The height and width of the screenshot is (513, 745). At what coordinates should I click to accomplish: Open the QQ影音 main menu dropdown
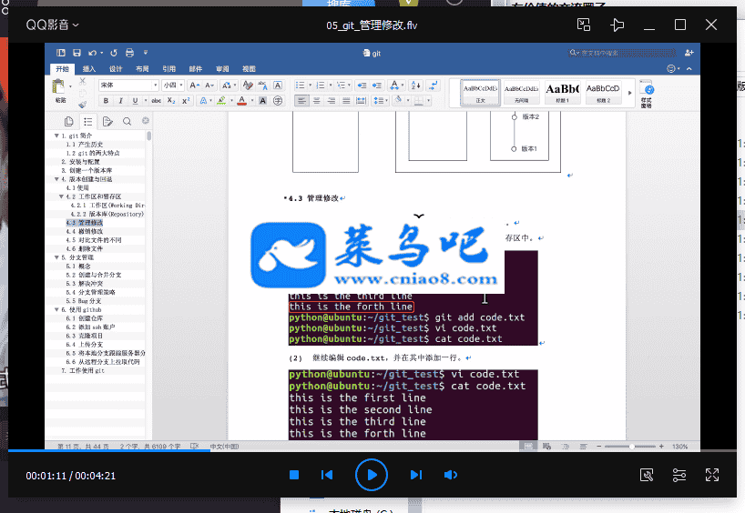point(52,25)
